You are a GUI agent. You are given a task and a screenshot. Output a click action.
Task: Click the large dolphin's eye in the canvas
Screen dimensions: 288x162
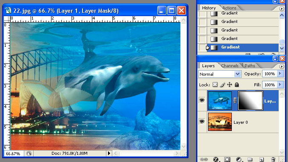pyautogui.click(x=136, y=69)
